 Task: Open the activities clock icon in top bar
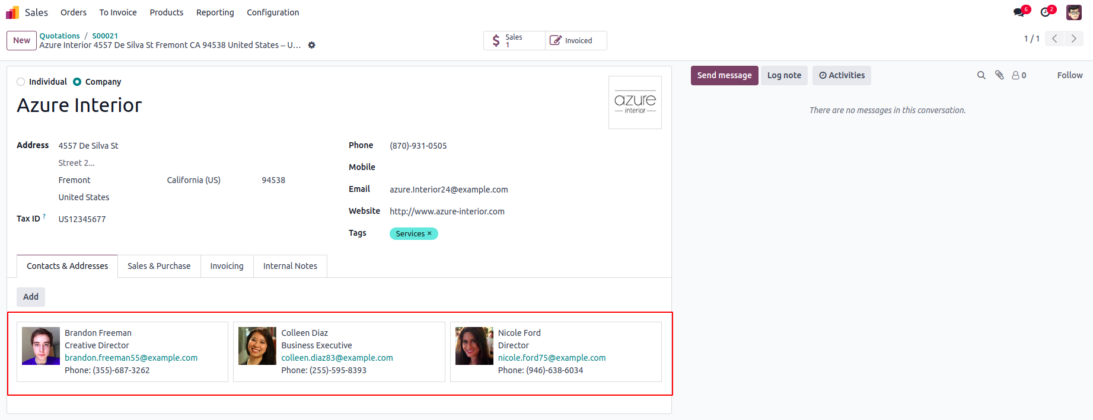[x=1045, y=12]
